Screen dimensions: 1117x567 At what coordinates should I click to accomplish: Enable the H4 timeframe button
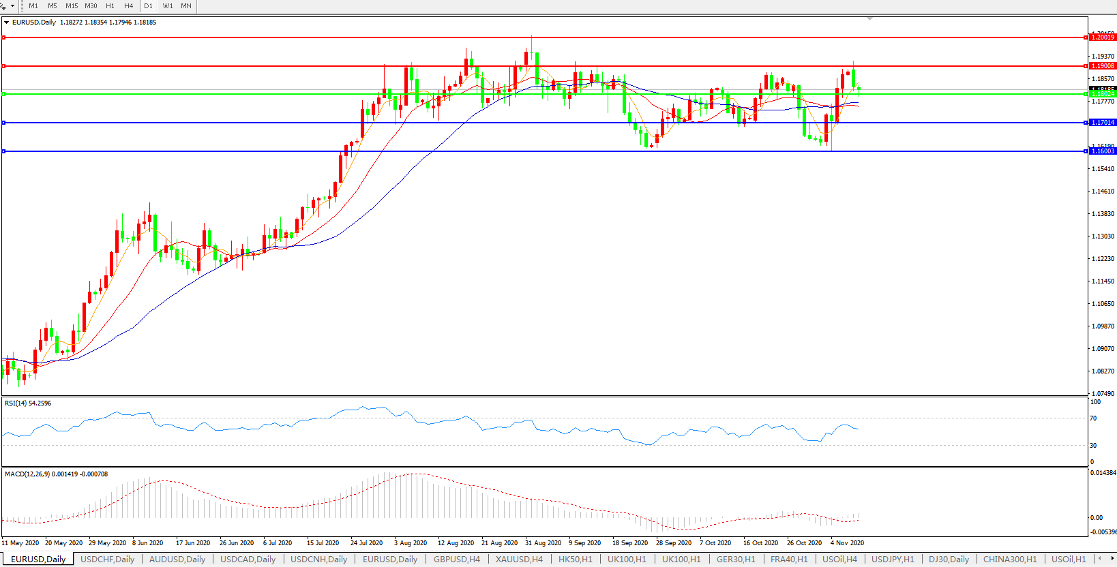pyautogui.click(x=128, y=5)
